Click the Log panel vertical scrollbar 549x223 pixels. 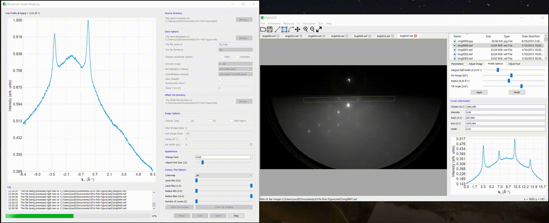[154, 200]
